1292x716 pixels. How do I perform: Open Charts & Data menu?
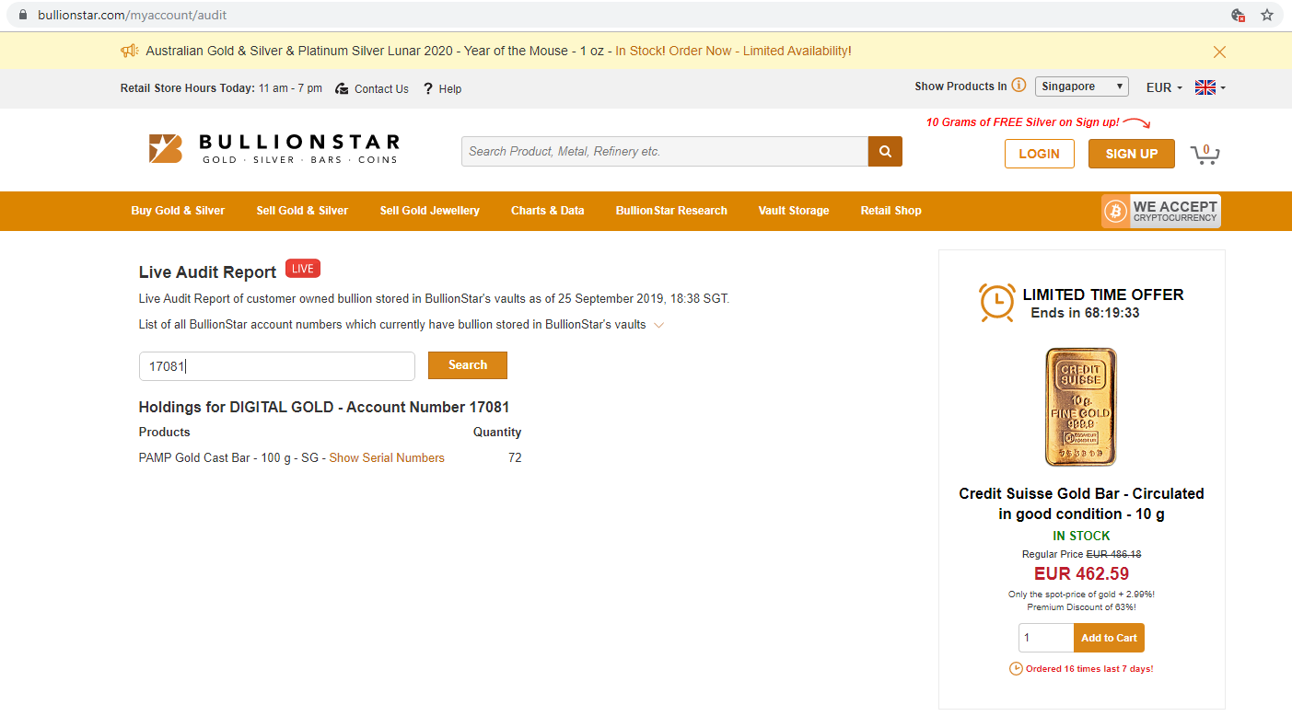point(547,211)
